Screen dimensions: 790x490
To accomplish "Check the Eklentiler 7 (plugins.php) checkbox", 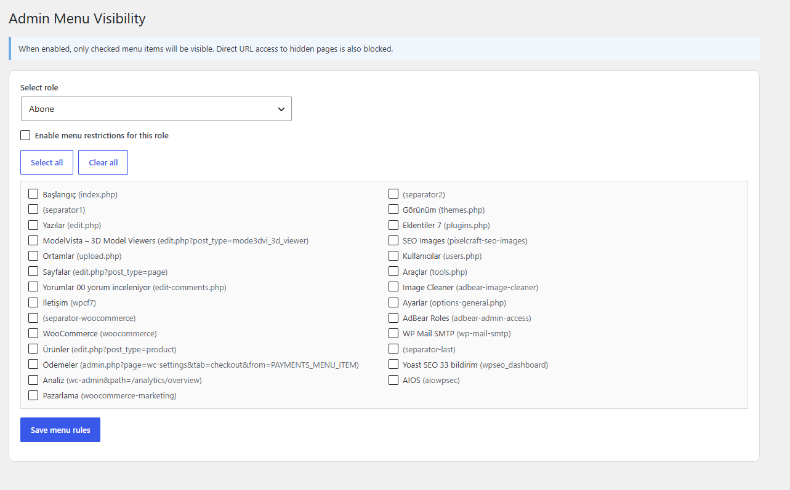I will pos(393,225).
